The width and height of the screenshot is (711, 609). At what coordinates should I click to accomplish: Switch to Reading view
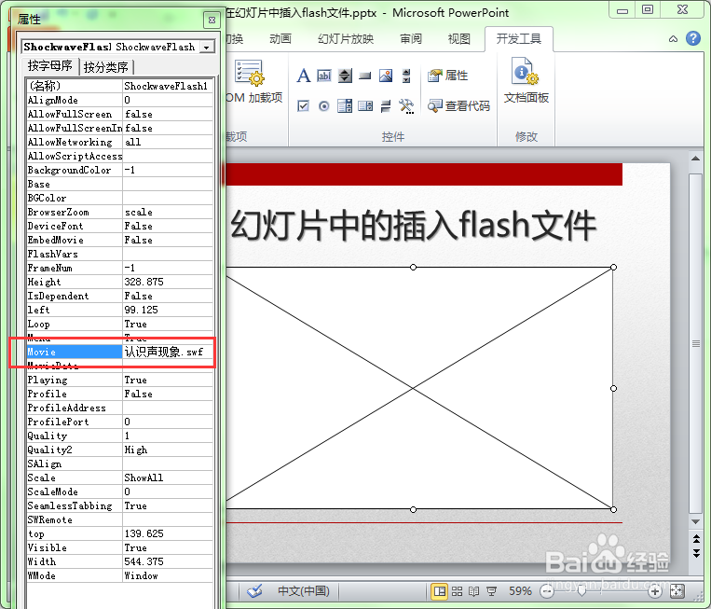(x=474, y=591)
